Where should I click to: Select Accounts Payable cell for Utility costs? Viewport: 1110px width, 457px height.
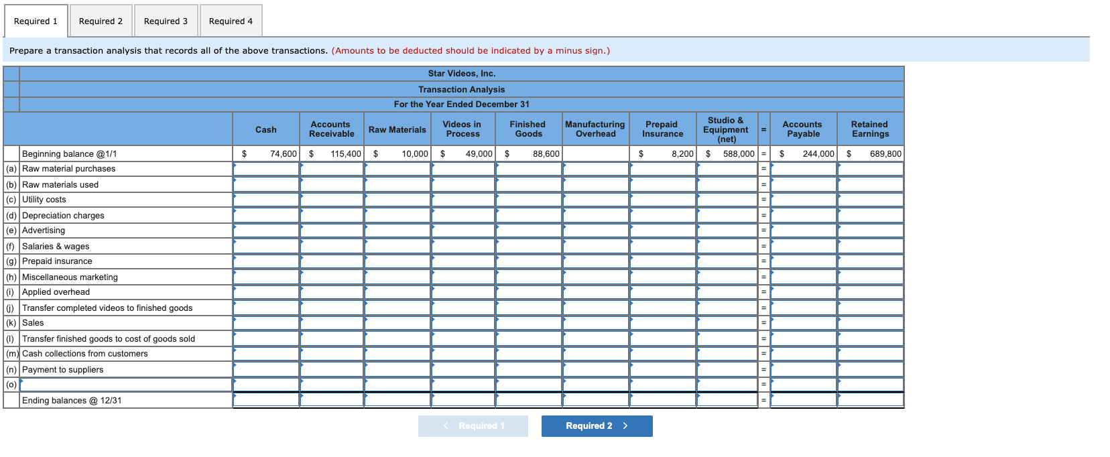(x=804, y=200)
